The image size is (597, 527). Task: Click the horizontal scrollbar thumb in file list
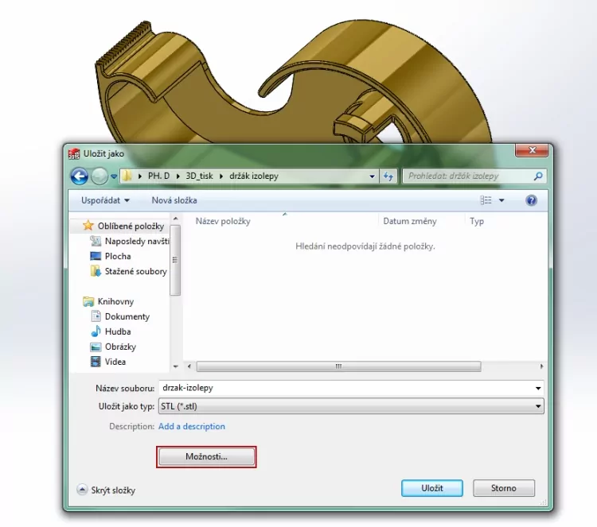[x=338, y=366]
